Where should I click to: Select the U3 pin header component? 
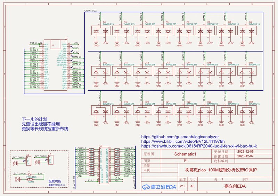[x=104, y=166]
